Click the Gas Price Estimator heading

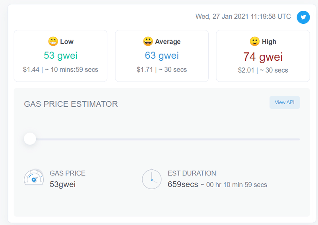coord(71,104)
